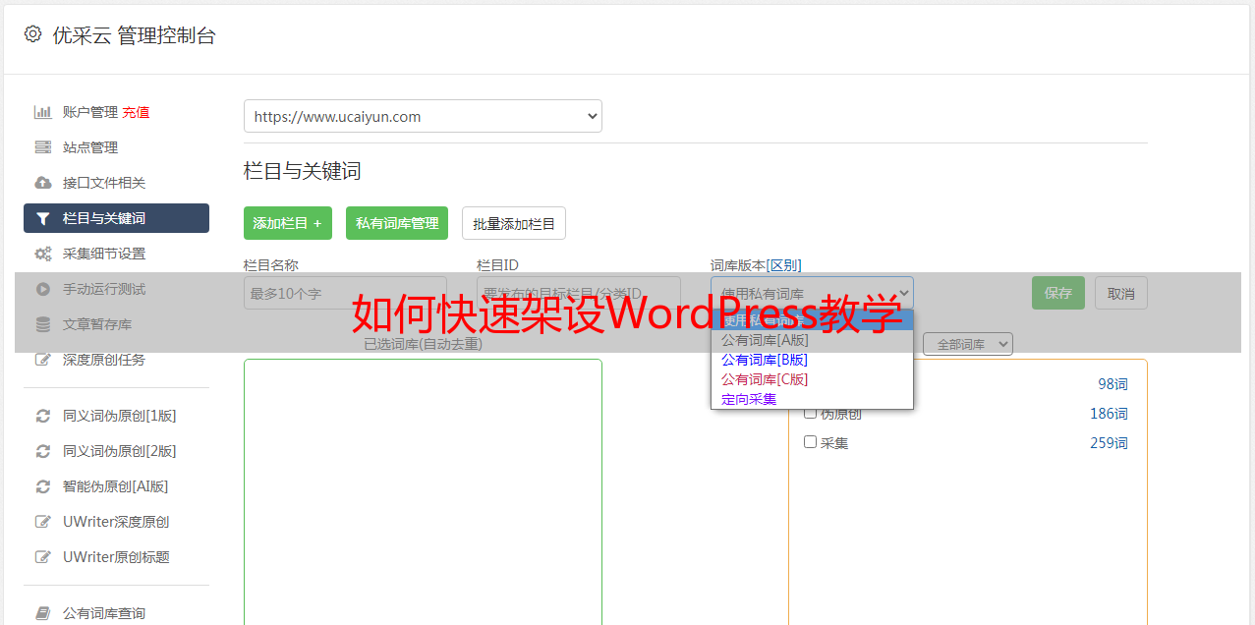Click the red 充值 link
This screenshot has width=1255, height=625.
pos(136,112)
